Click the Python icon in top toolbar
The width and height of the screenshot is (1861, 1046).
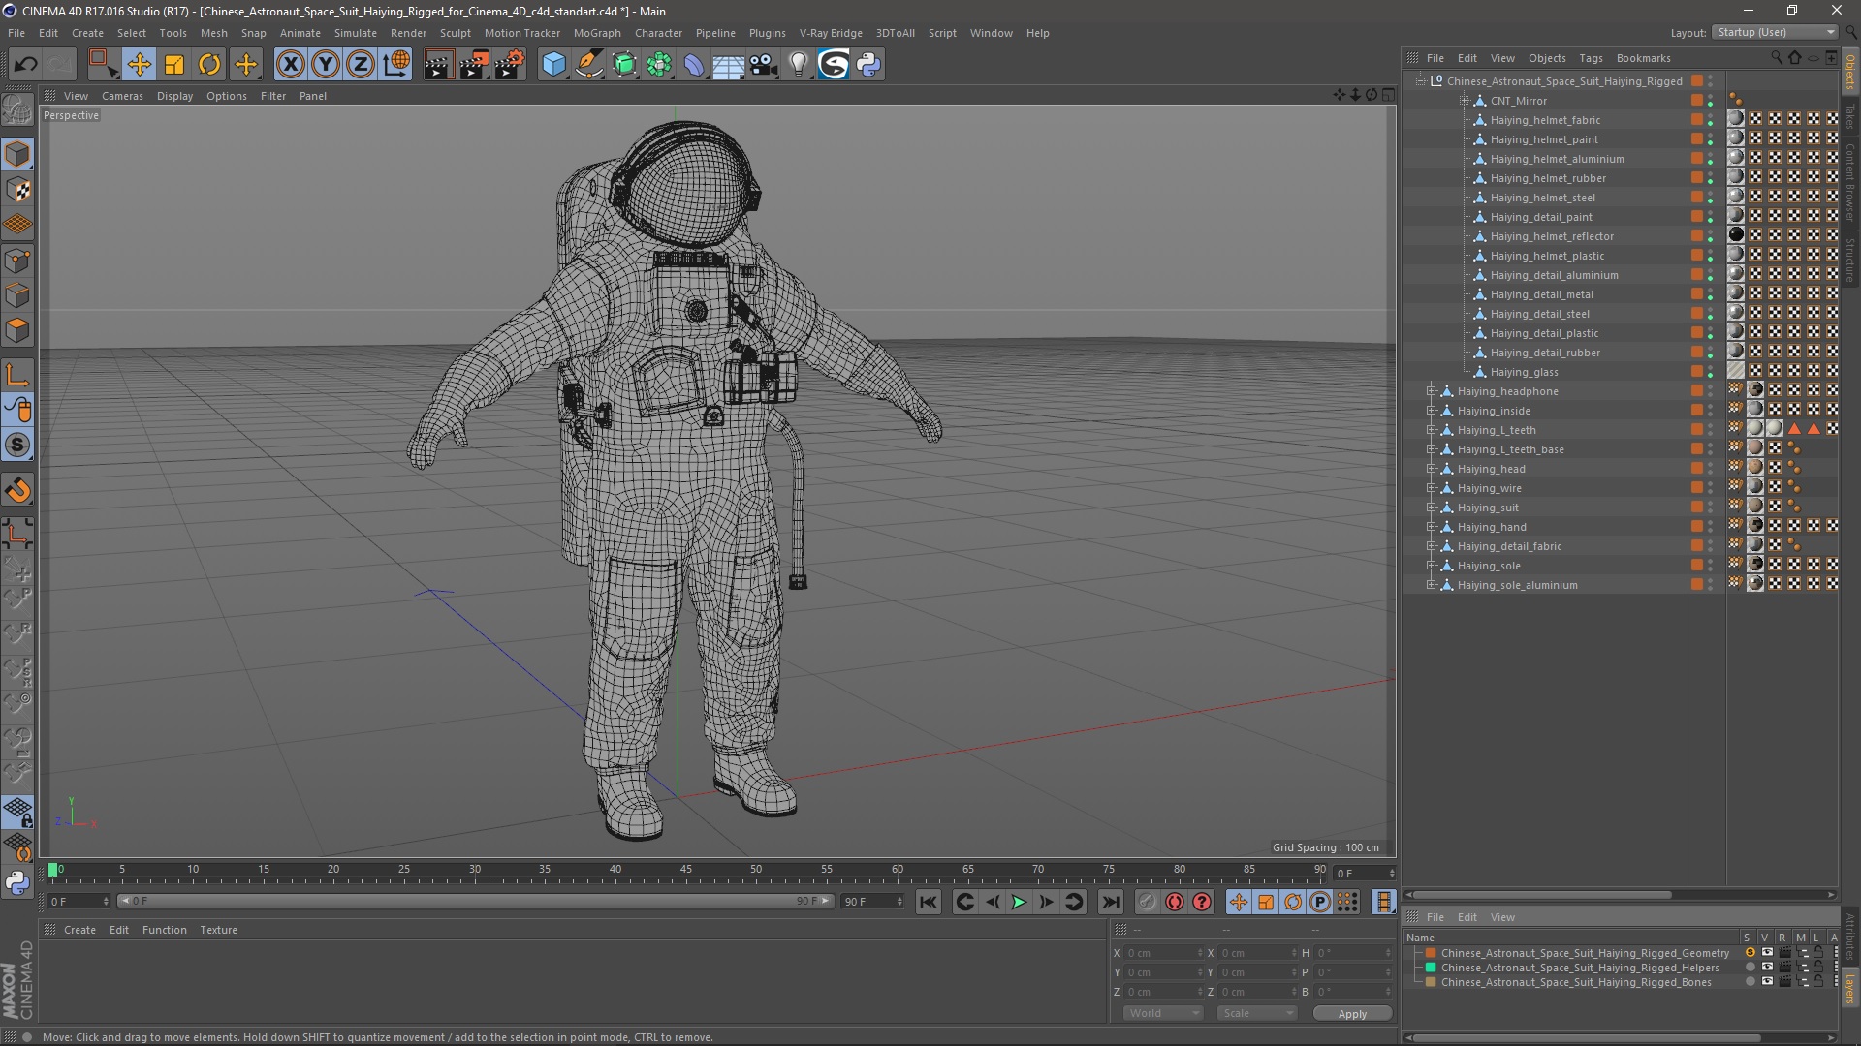point(868,65)
